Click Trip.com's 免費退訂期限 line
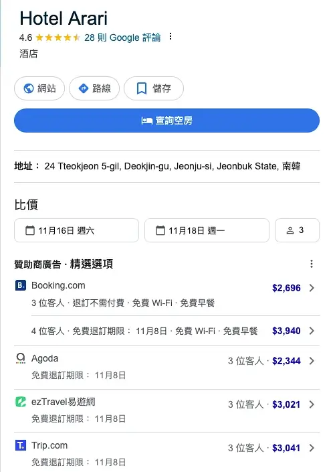This screenshot has width=335, height=472. (78, 462)
